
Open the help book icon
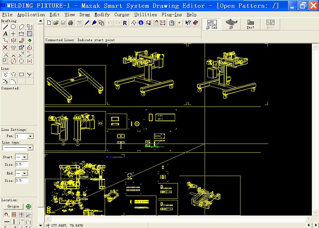(196, 23)
